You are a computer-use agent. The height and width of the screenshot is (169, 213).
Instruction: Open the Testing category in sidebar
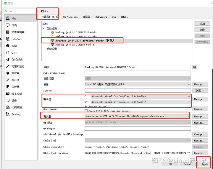(x=16, y=114)
